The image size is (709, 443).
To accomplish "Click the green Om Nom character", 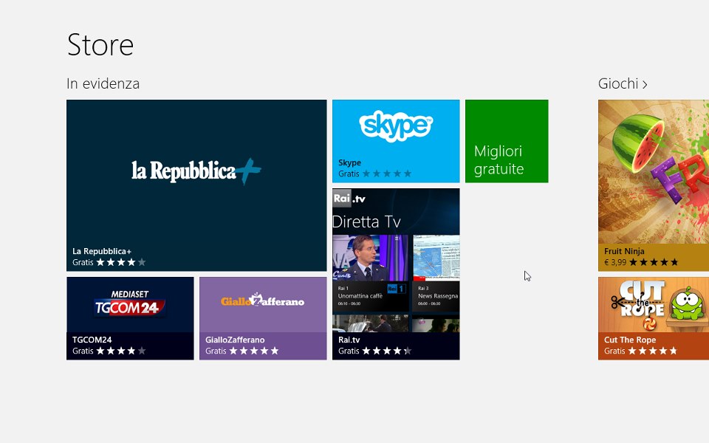I will (x=688, y=303).
